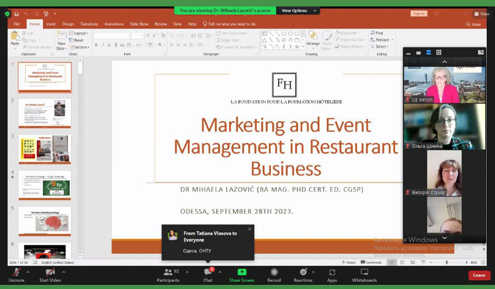Open the Chat icon with unread badge
Image resolution: width=495 pixels, height=289 pixels.
(x=208, y=271)
